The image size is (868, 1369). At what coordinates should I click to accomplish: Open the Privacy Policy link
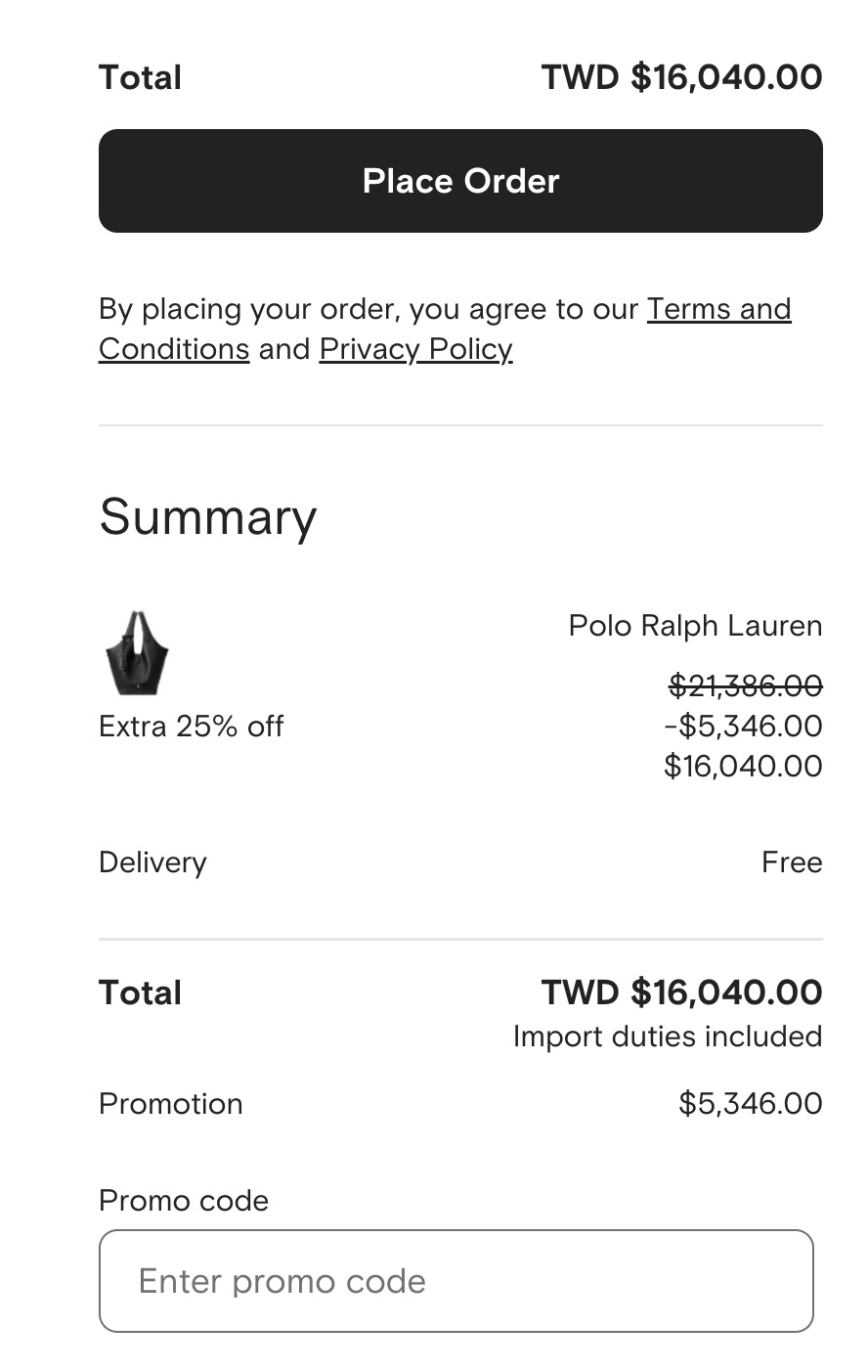415,349
